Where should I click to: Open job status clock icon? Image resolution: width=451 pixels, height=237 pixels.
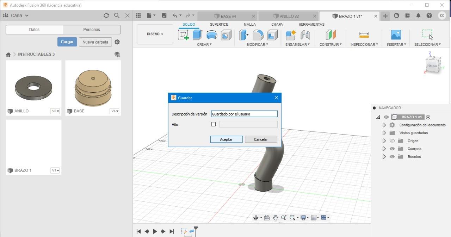407,15
